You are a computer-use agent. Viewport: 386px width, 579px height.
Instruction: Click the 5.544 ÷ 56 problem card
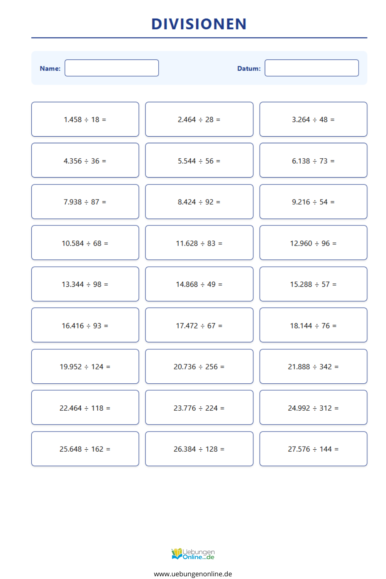pos(199,160)
